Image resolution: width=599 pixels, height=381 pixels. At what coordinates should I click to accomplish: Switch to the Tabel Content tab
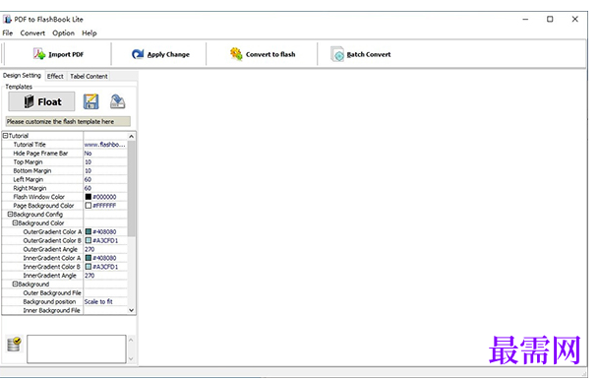pos(89,76)
